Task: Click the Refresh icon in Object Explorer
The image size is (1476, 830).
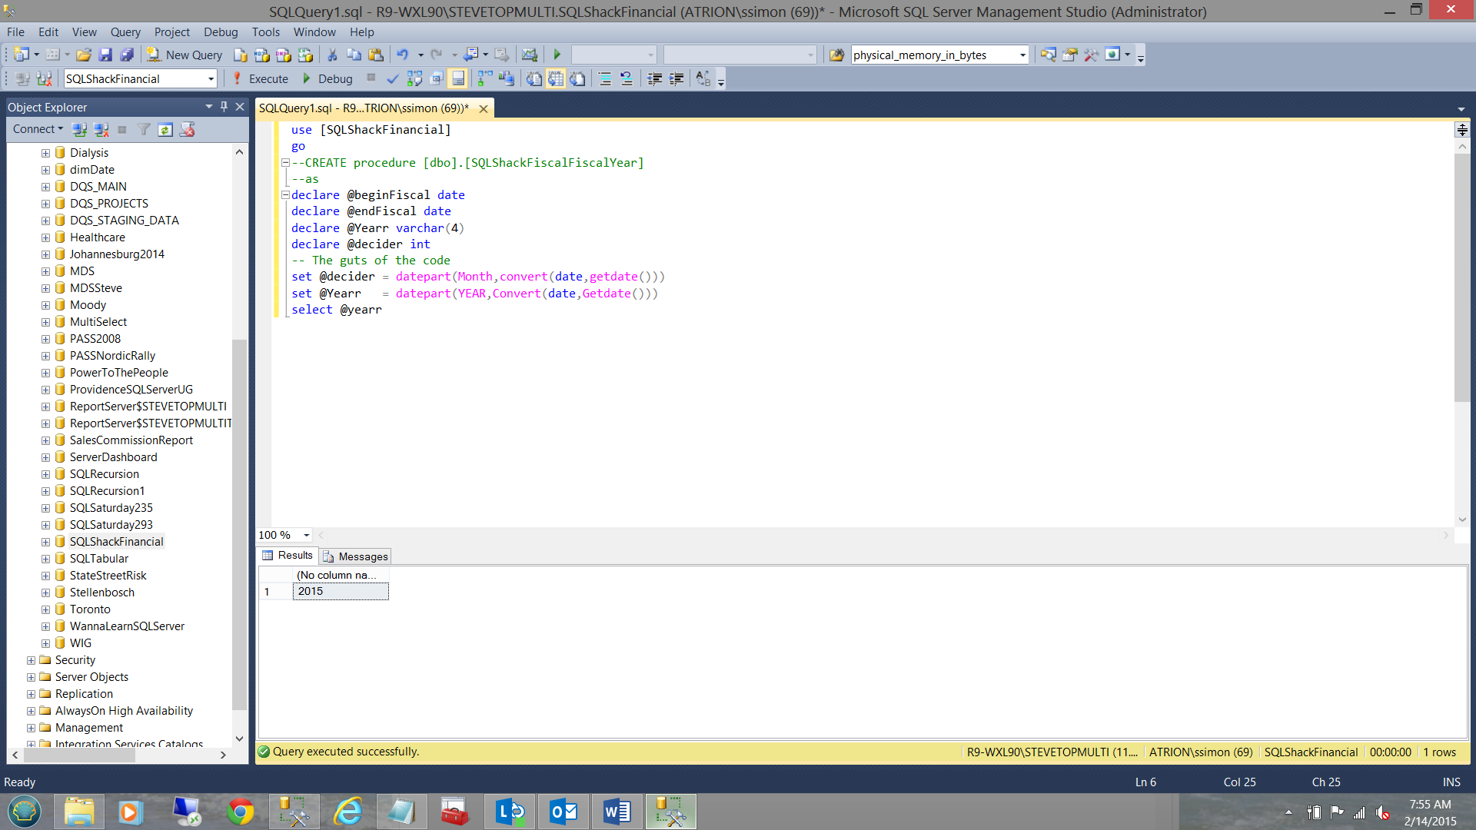Action: (165, 129)
